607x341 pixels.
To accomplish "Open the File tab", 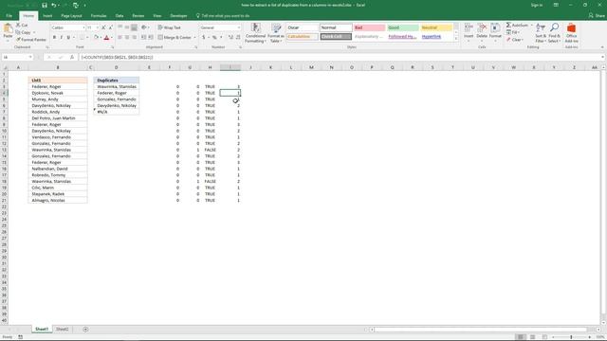I will [9, 16].
